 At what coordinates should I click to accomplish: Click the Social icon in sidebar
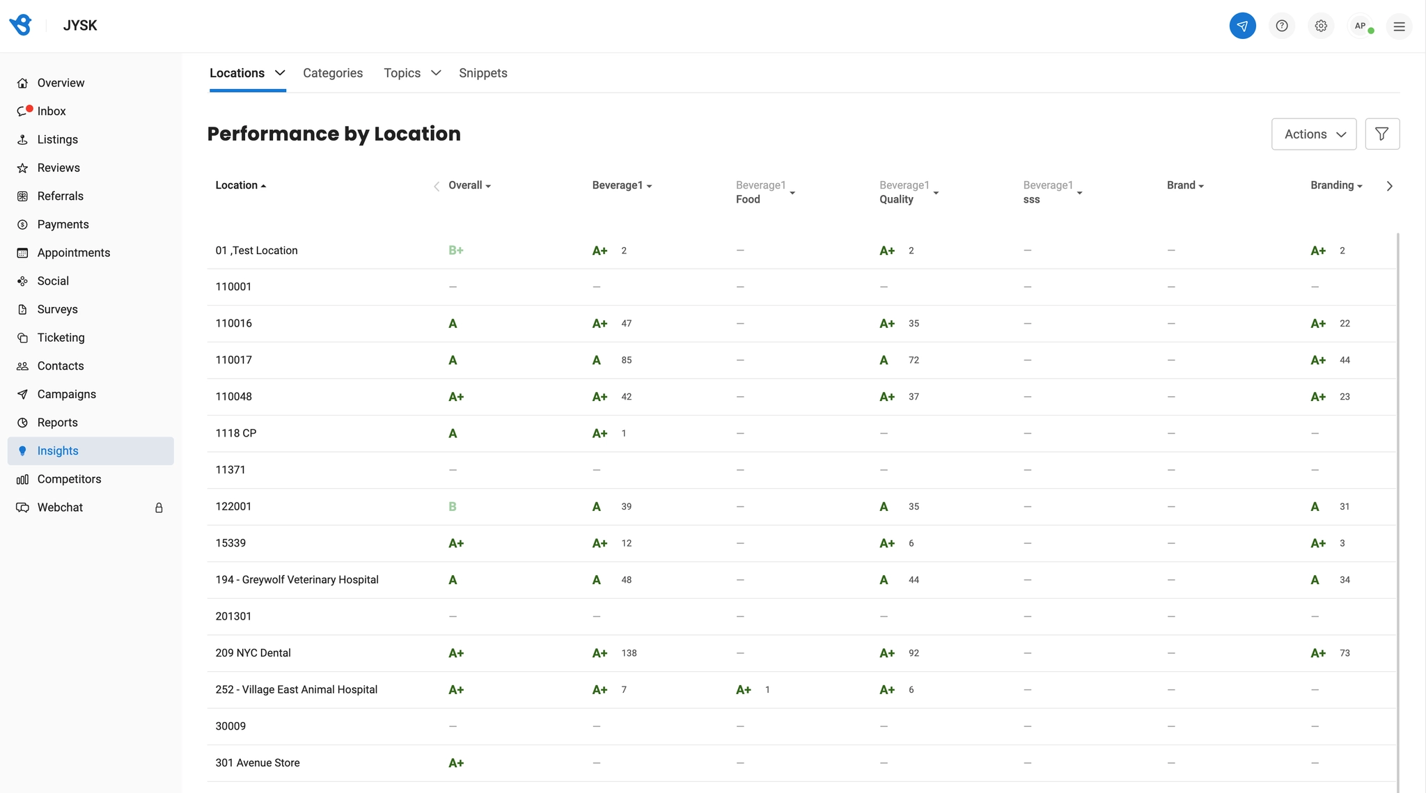pyautogui.click(x=22, y=281)
